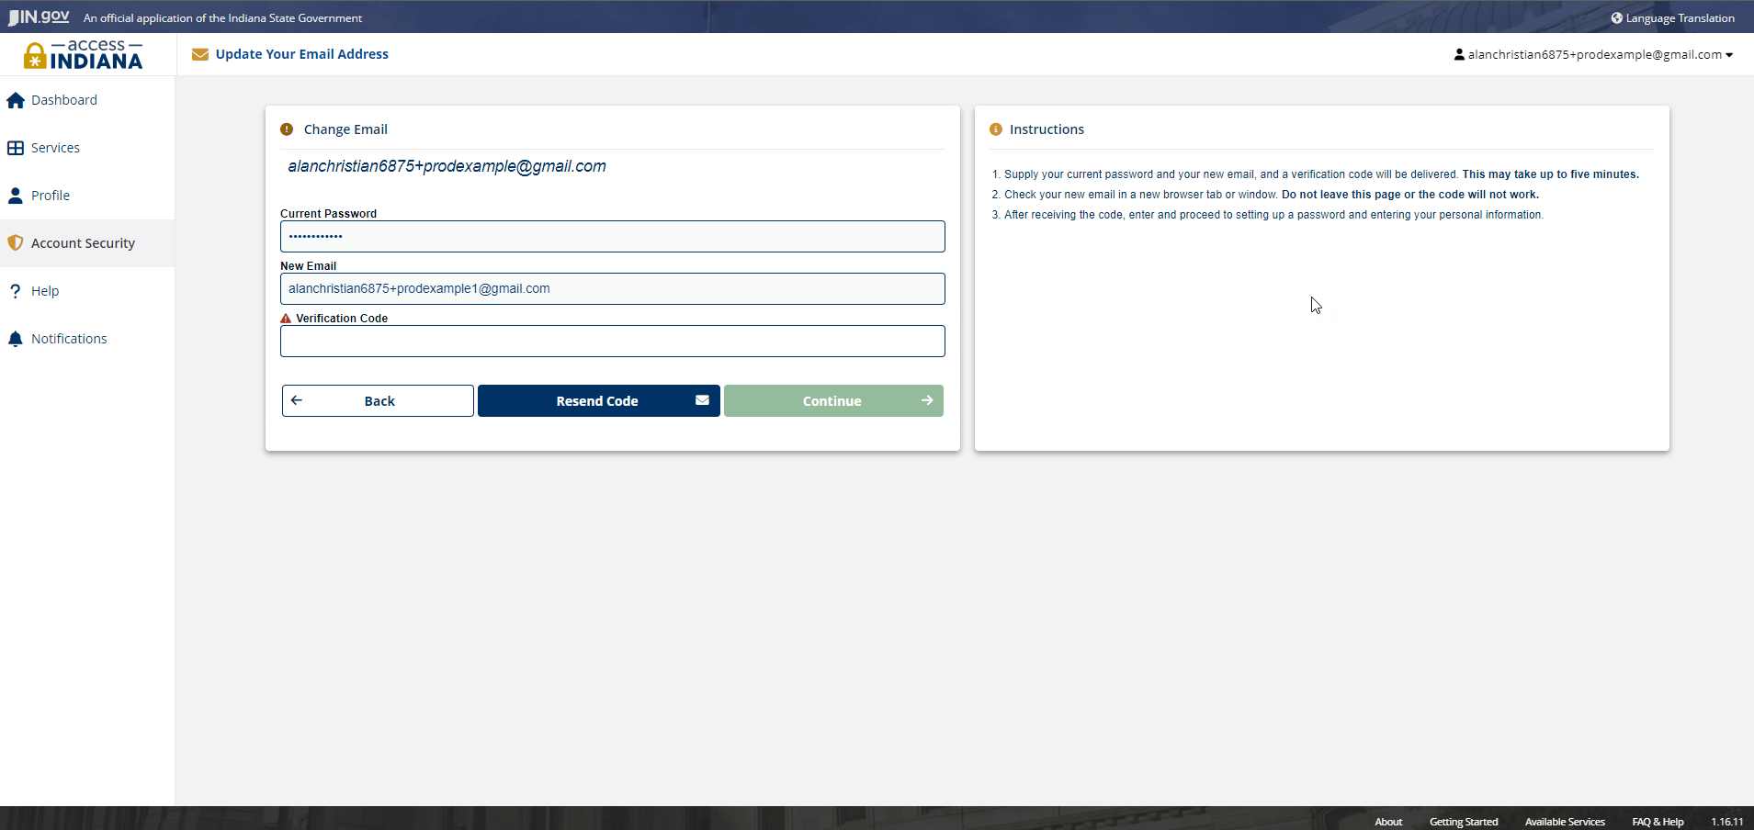The height and width of the screenshot is (830, 1754).
Task: Focus the Verification Code input field
Action: [612, 342]
